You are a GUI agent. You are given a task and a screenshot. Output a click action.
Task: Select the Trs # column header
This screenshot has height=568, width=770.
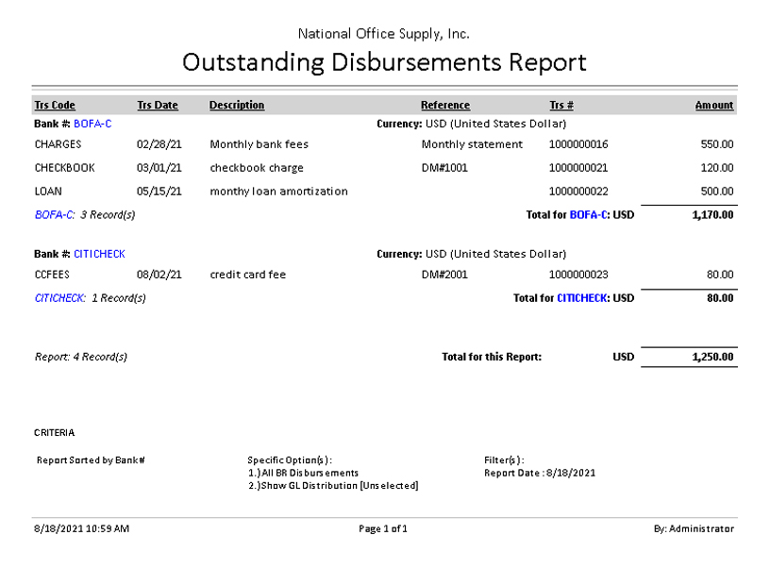click(x=561, y=106)
